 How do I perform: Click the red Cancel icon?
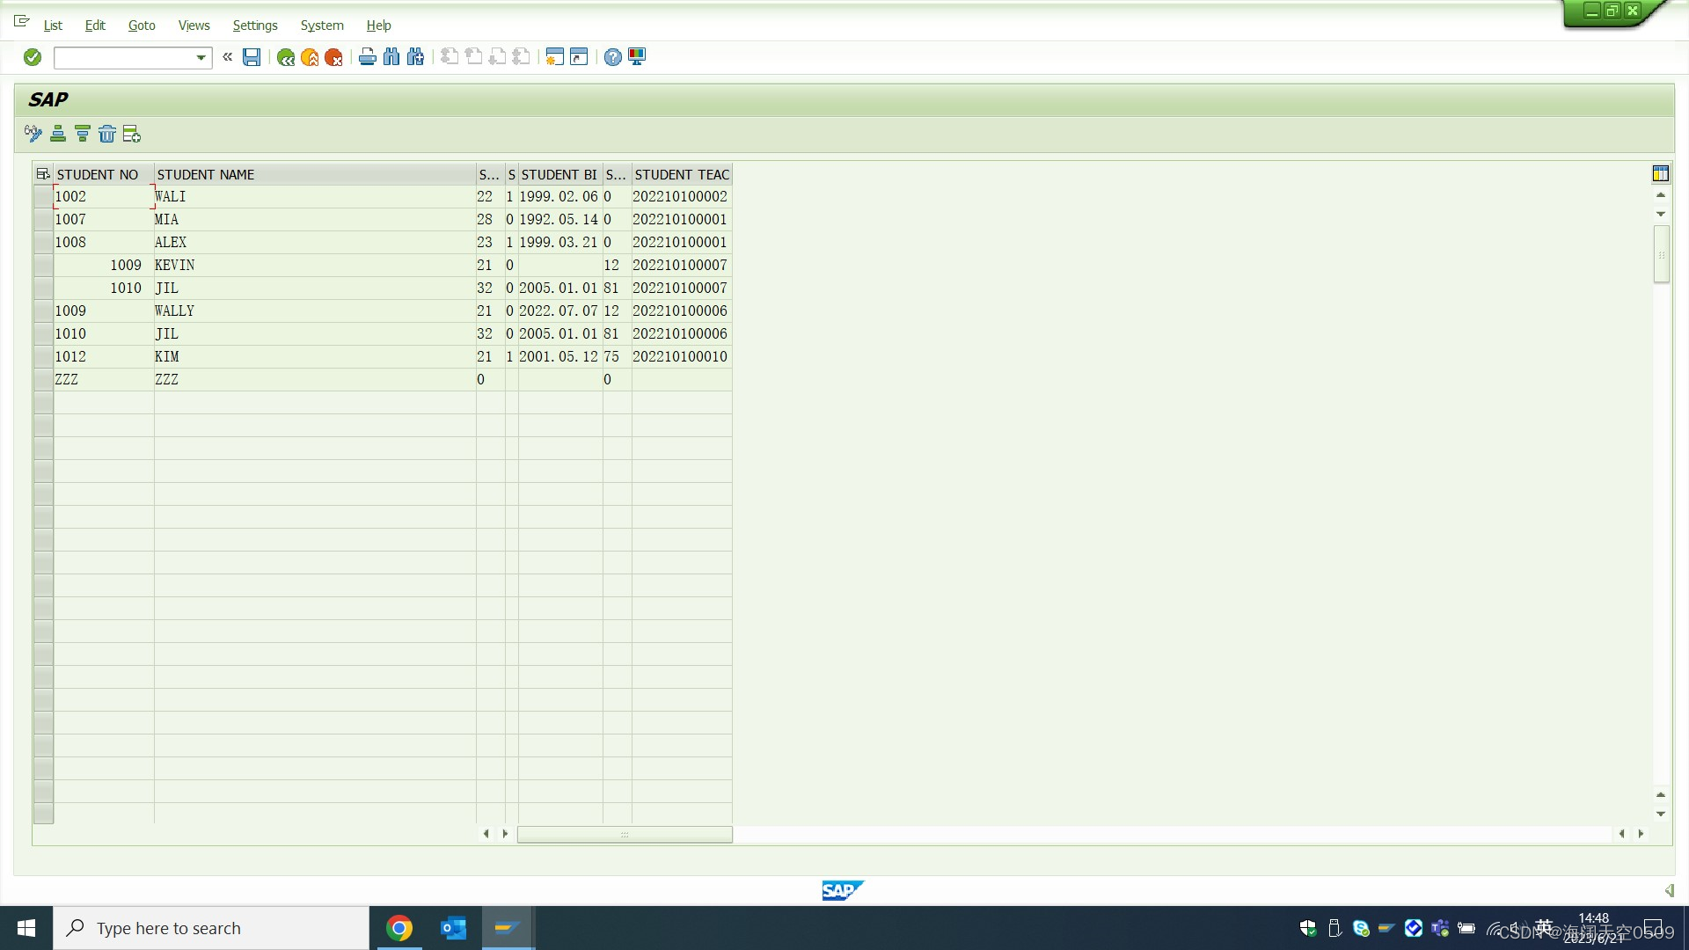pos(333,57)
